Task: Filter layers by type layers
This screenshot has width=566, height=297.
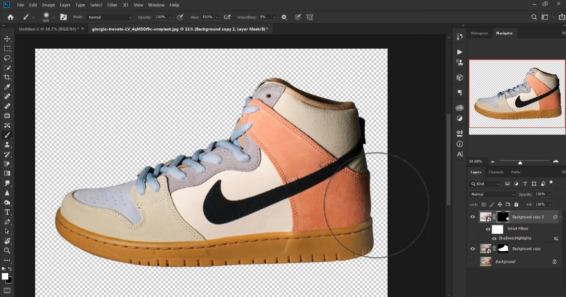Action: coord(525,183)
